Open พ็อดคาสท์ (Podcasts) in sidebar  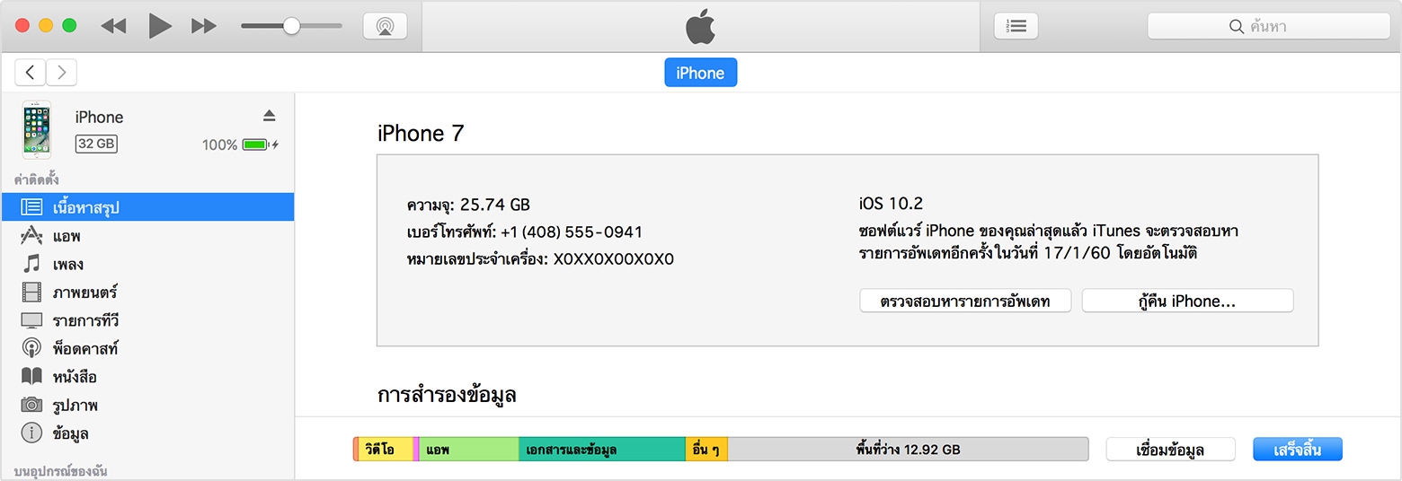point(85,348)
